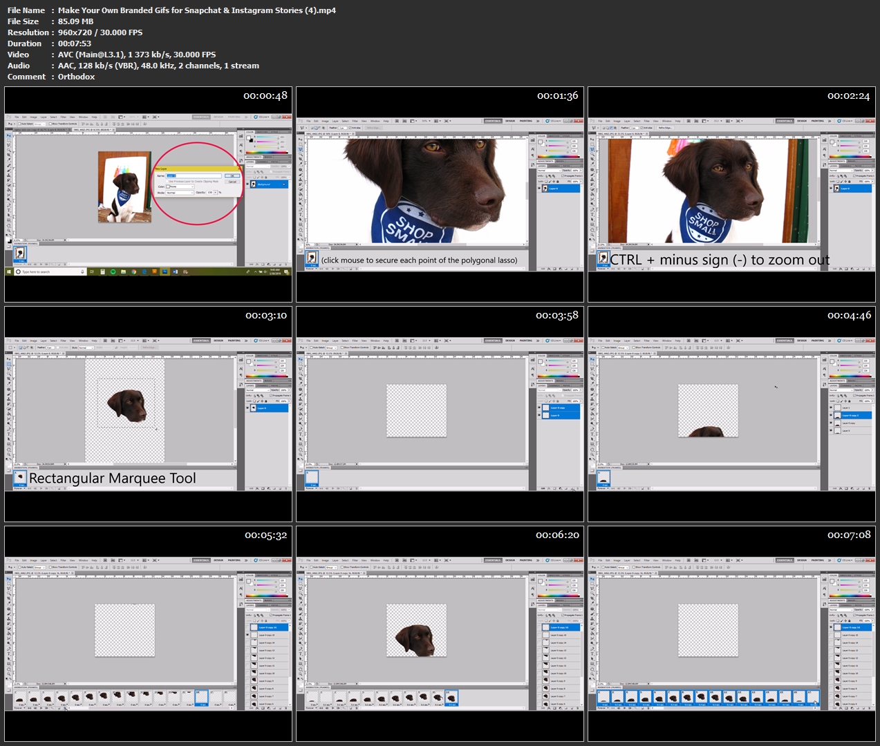Click OK in New Layer dialog, 00:00:48 frame
Viewport: 880px width, 746px height.
232,175
